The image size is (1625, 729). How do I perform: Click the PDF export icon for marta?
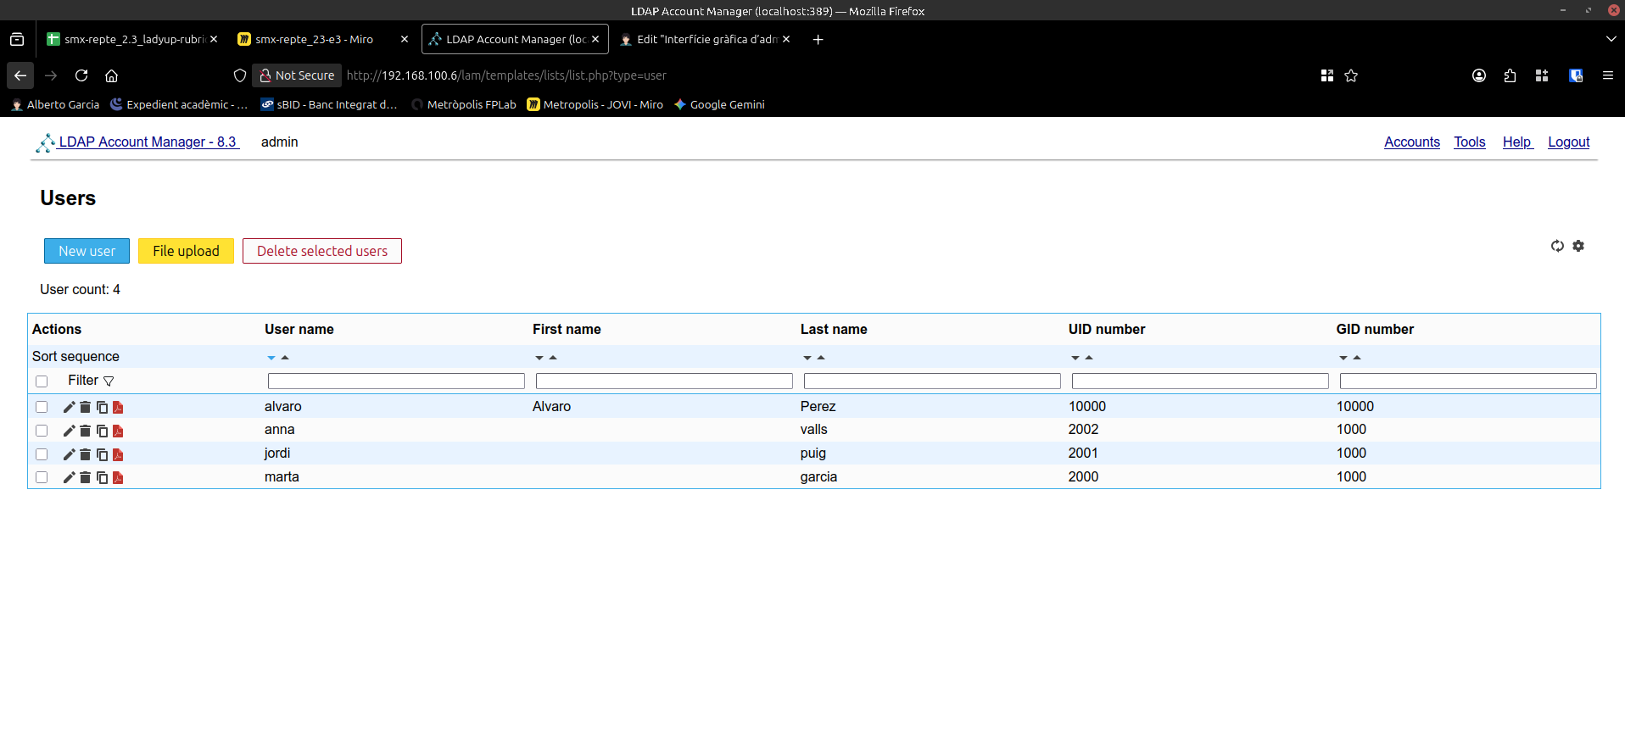[118, 478]
